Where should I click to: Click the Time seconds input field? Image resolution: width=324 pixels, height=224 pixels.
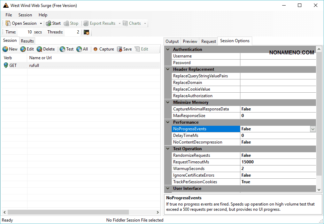pyautogui.click(x=24, y=32)
